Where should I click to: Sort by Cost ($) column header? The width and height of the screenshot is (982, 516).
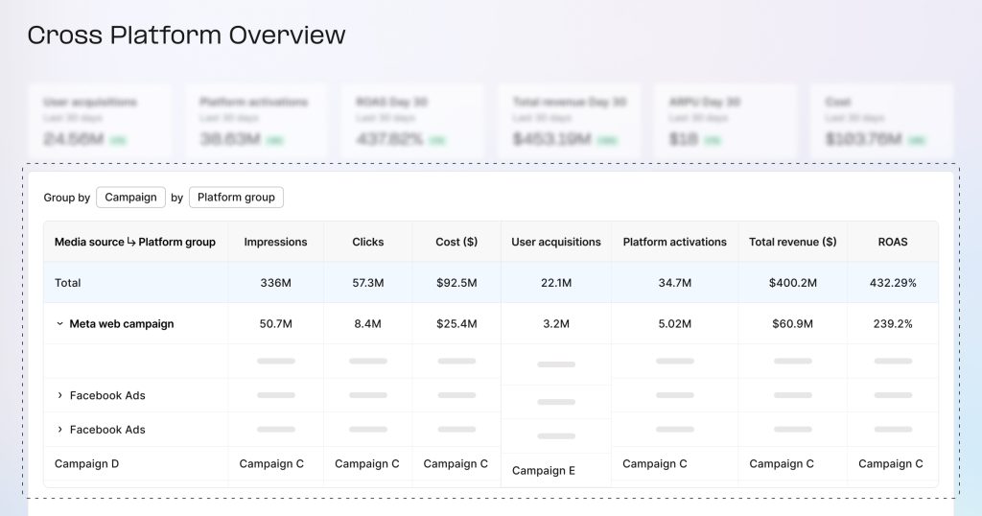click(456, 242)
